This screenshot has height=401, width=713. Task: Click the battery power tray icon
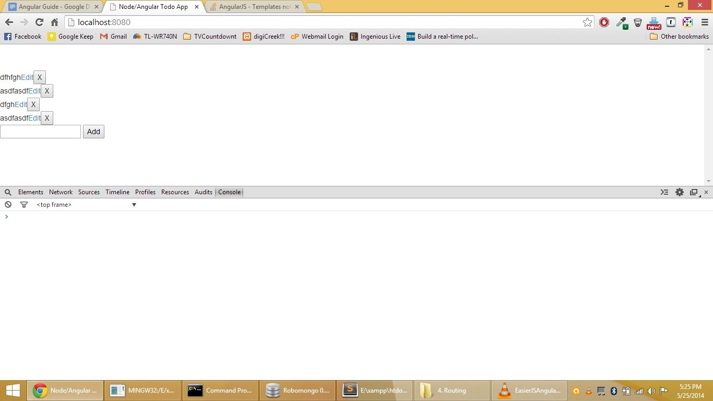(626, 391)
